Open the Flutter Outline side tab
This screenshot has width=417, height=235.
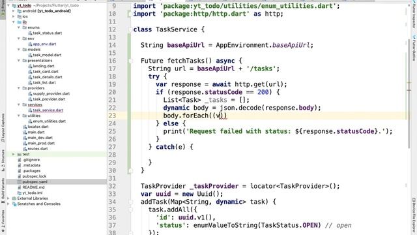pyautogui.click(x=414, y=48)
